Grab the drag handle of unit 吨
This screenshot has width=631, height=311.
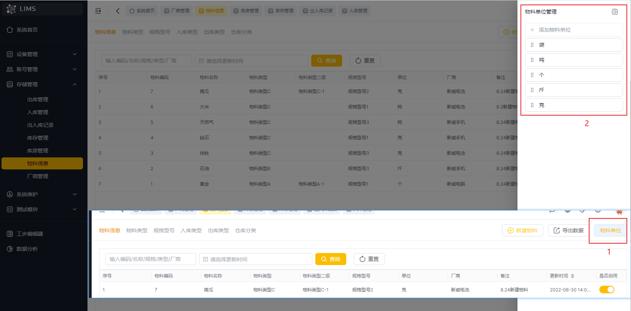click(532, 60)
